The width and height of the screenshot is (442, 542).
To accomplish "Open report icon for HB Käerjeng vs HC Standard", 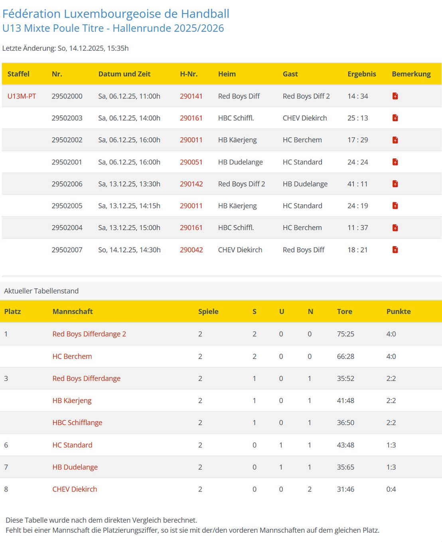I will coord(395,206).
